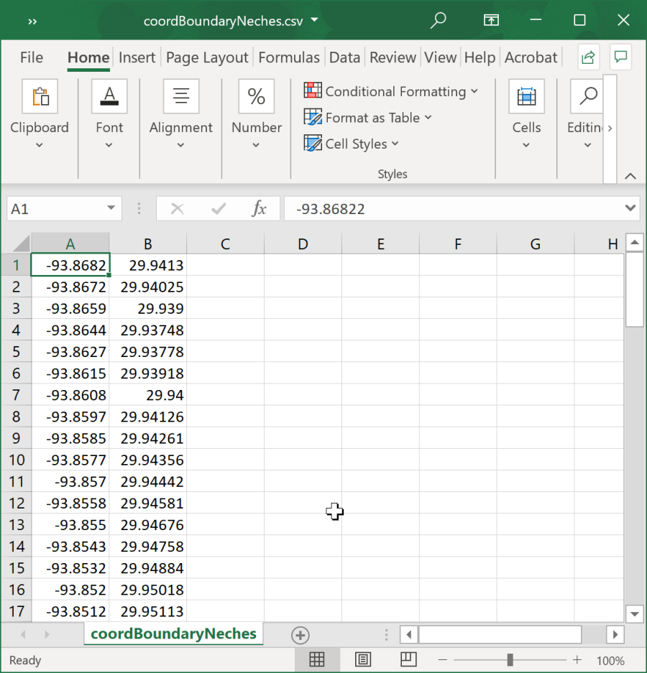This screenshot has width=647, height=673.
Task: Click the Clipboard paste icon
Action: (x=40, y=96)
